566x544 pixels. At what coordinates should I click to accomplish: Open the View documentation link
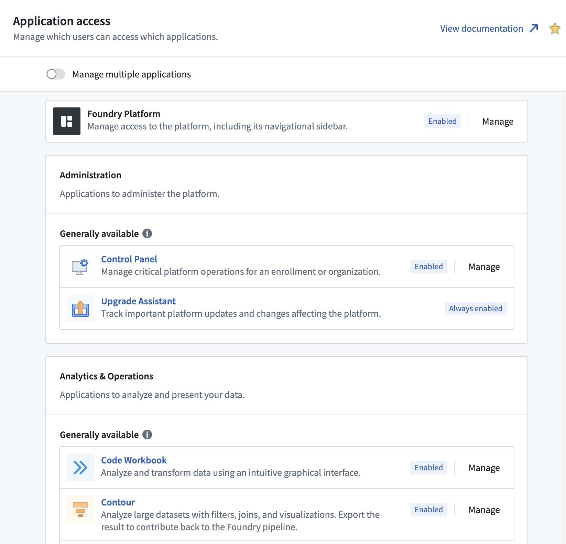(x=481, y=29)
